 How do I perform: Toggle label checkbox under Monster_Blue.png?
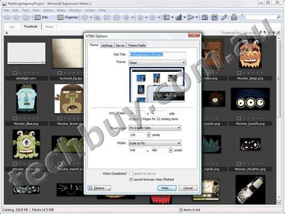coord(15,118)
